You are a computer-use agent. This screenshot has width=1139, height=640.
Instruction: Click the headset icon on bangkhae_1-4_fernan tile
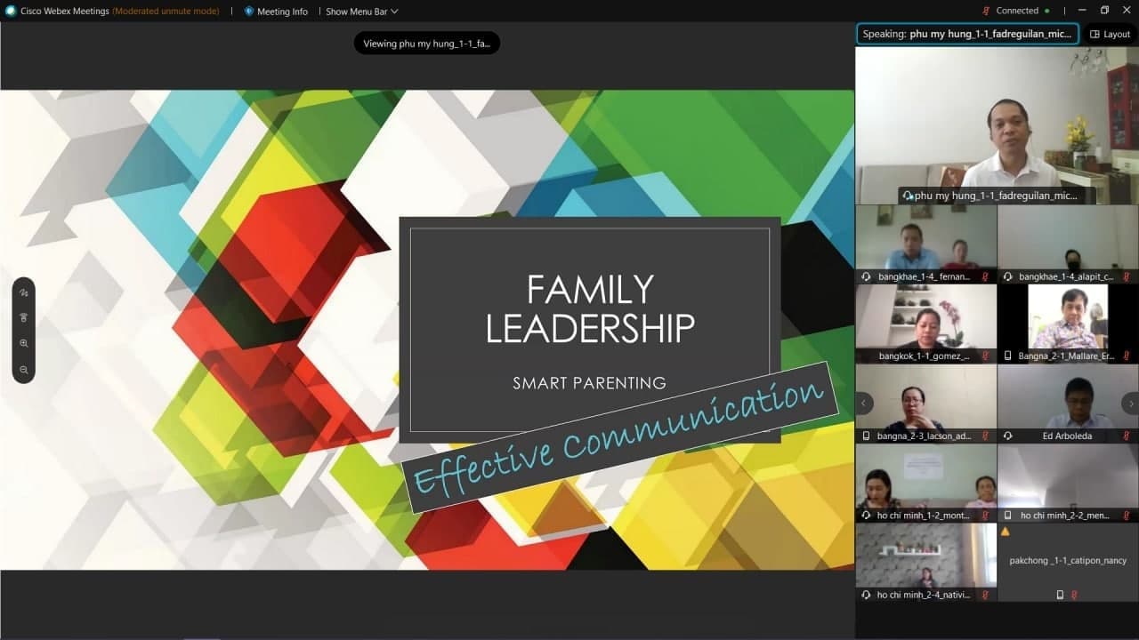click(x=867, y=276)
